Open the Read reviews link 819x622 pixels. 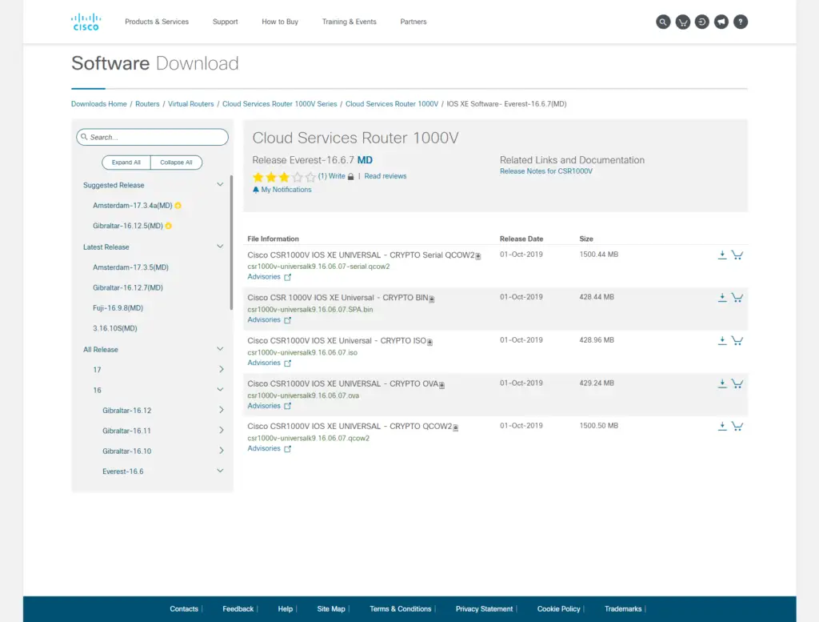click(385, 176)
